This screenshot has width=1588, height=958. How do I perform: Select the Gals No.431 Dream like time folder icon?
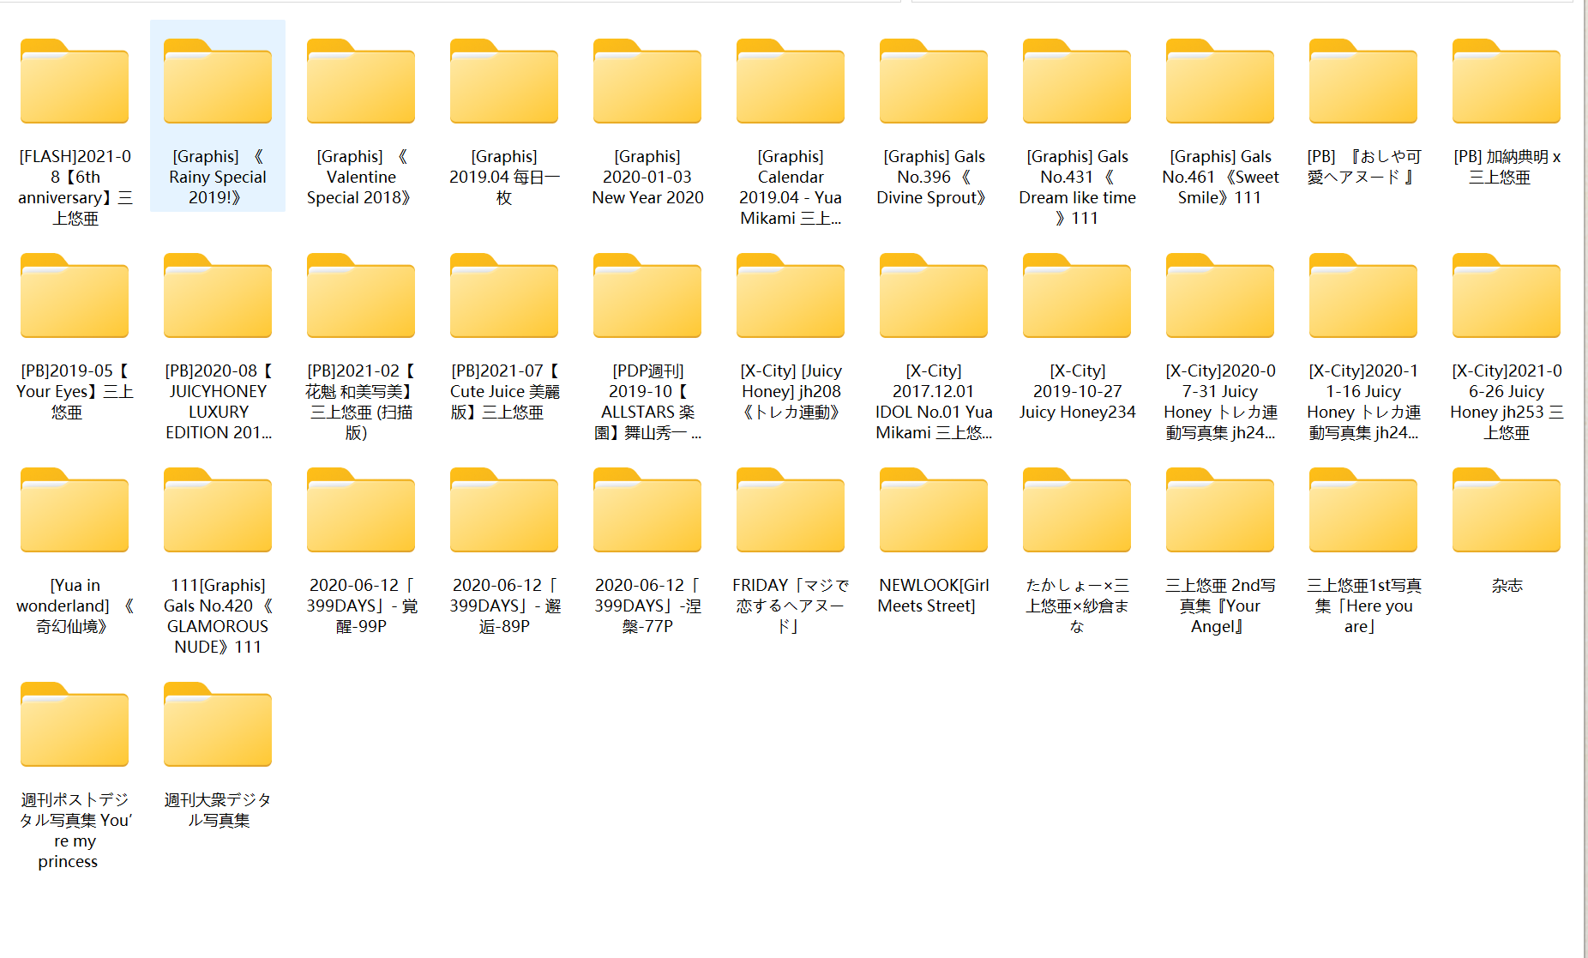1077,81
